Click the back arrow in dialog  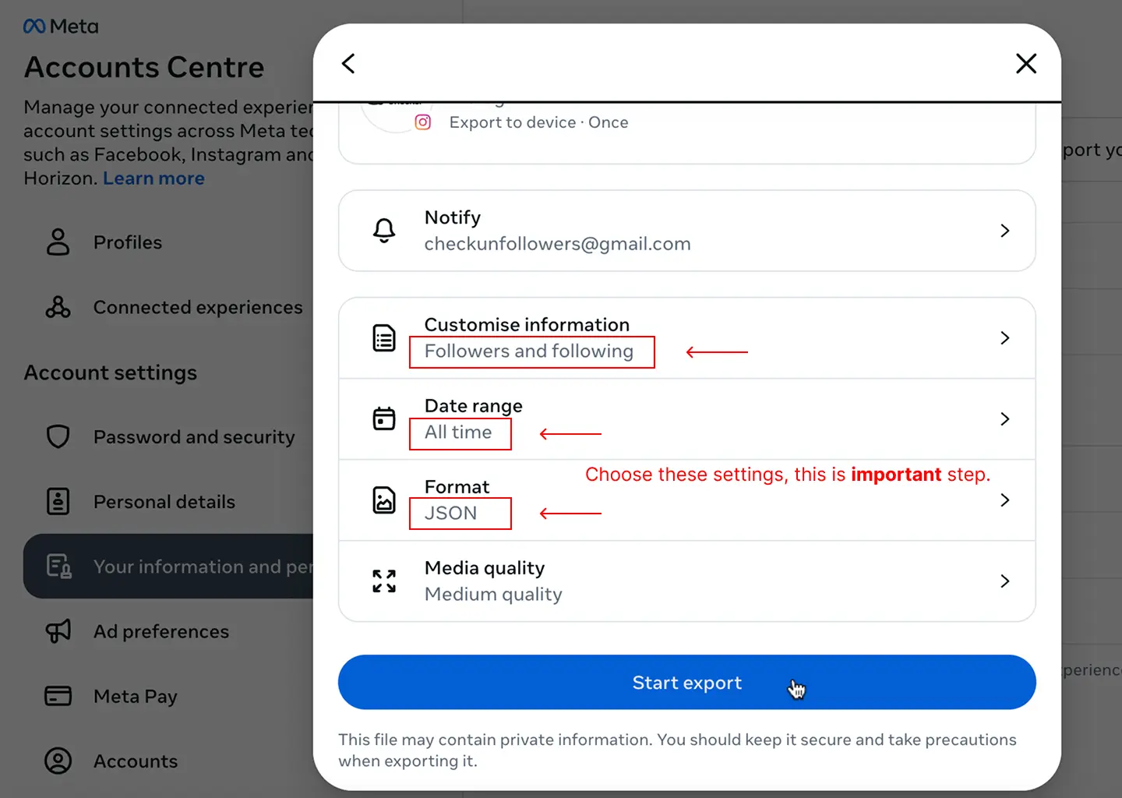[x=348, y=64]
